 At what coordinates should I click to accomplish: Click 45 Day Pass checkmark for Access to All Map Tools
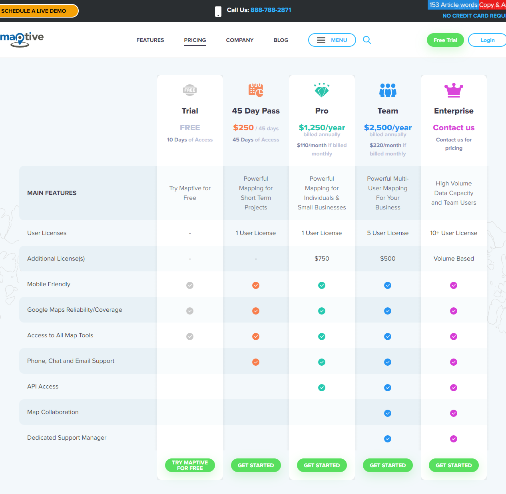[x=256, y=337]
